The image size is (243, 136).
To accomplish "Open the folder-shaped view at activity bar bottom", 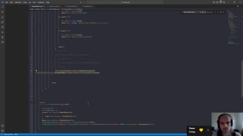I will (3, 42).
